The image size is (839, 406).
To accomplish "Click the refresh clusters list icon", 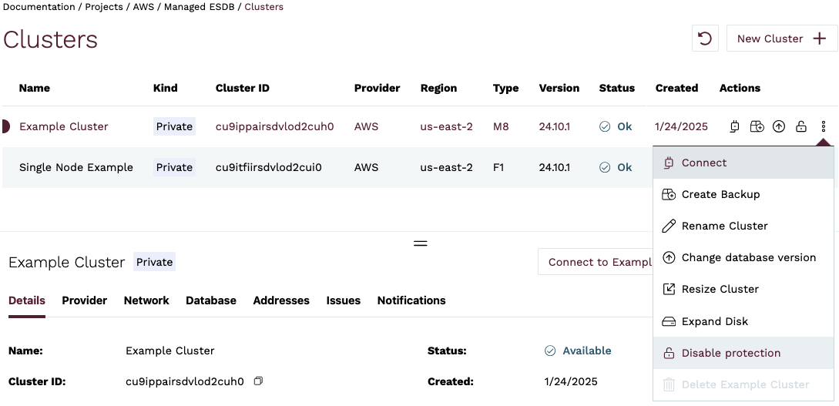I will click(705, 39).
